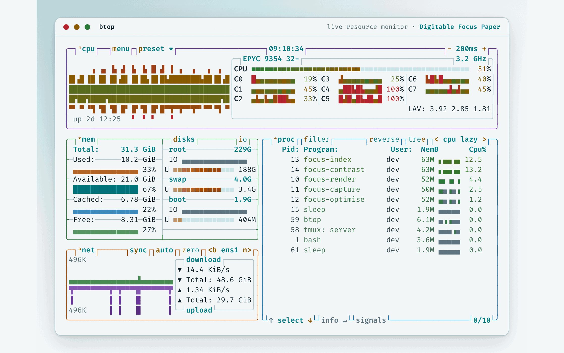Click the upload speed 1.34 KiB/s

coord(208,290)
